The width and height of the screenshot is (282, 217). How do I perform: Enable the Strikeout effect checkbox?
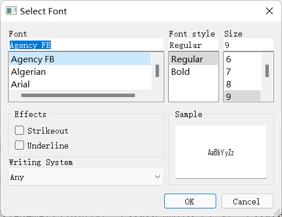coord(19,130)
